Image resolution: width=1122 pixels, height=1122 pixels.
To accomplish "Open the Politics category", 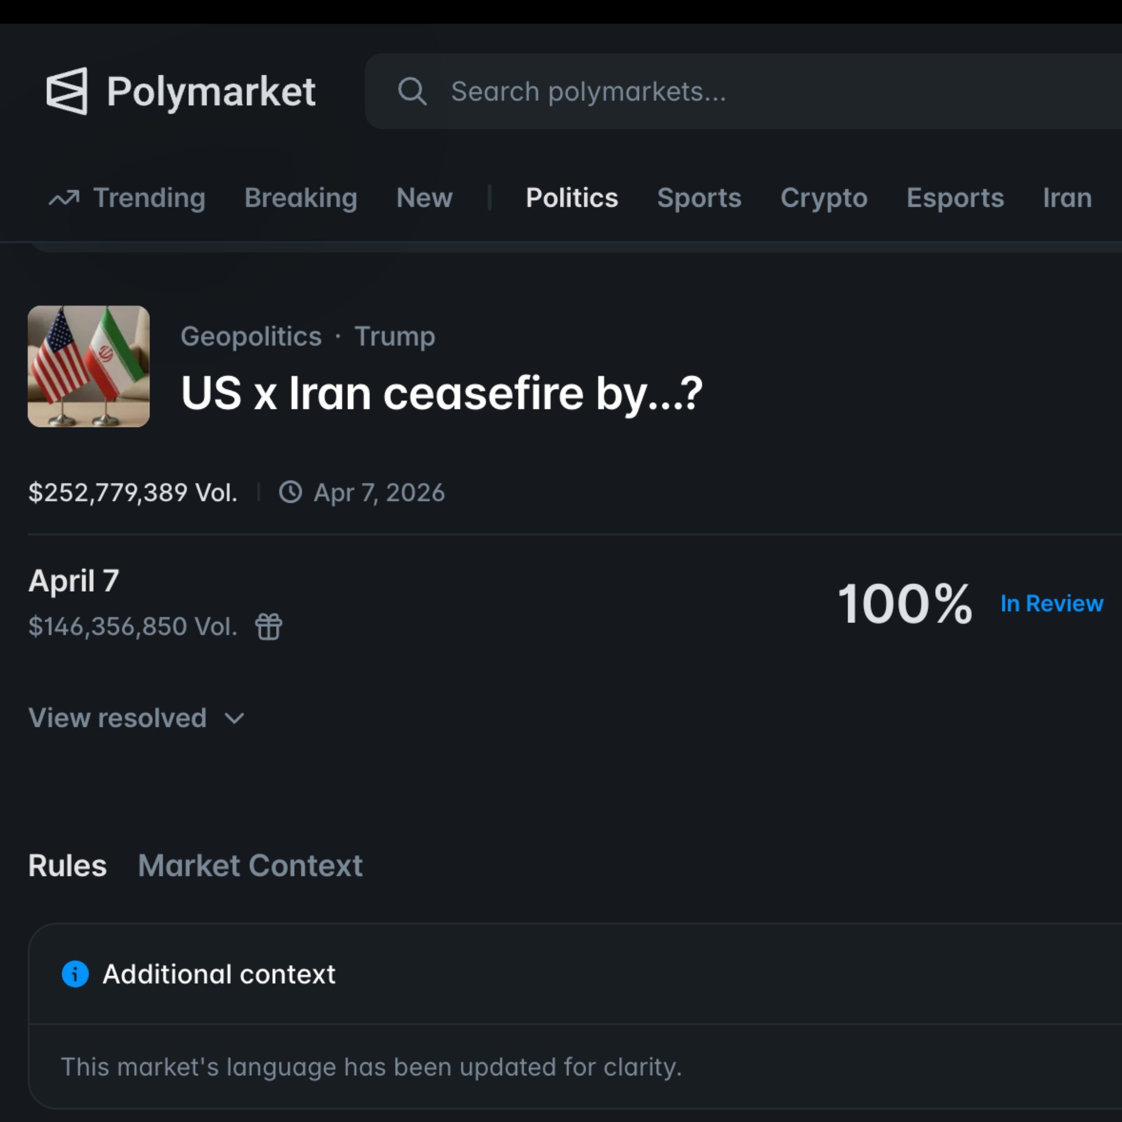I will click(572, 198).
